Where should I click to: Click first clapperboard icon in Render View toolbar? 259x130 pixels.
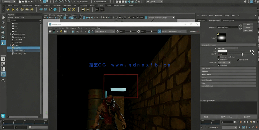[x=50, y=31]
